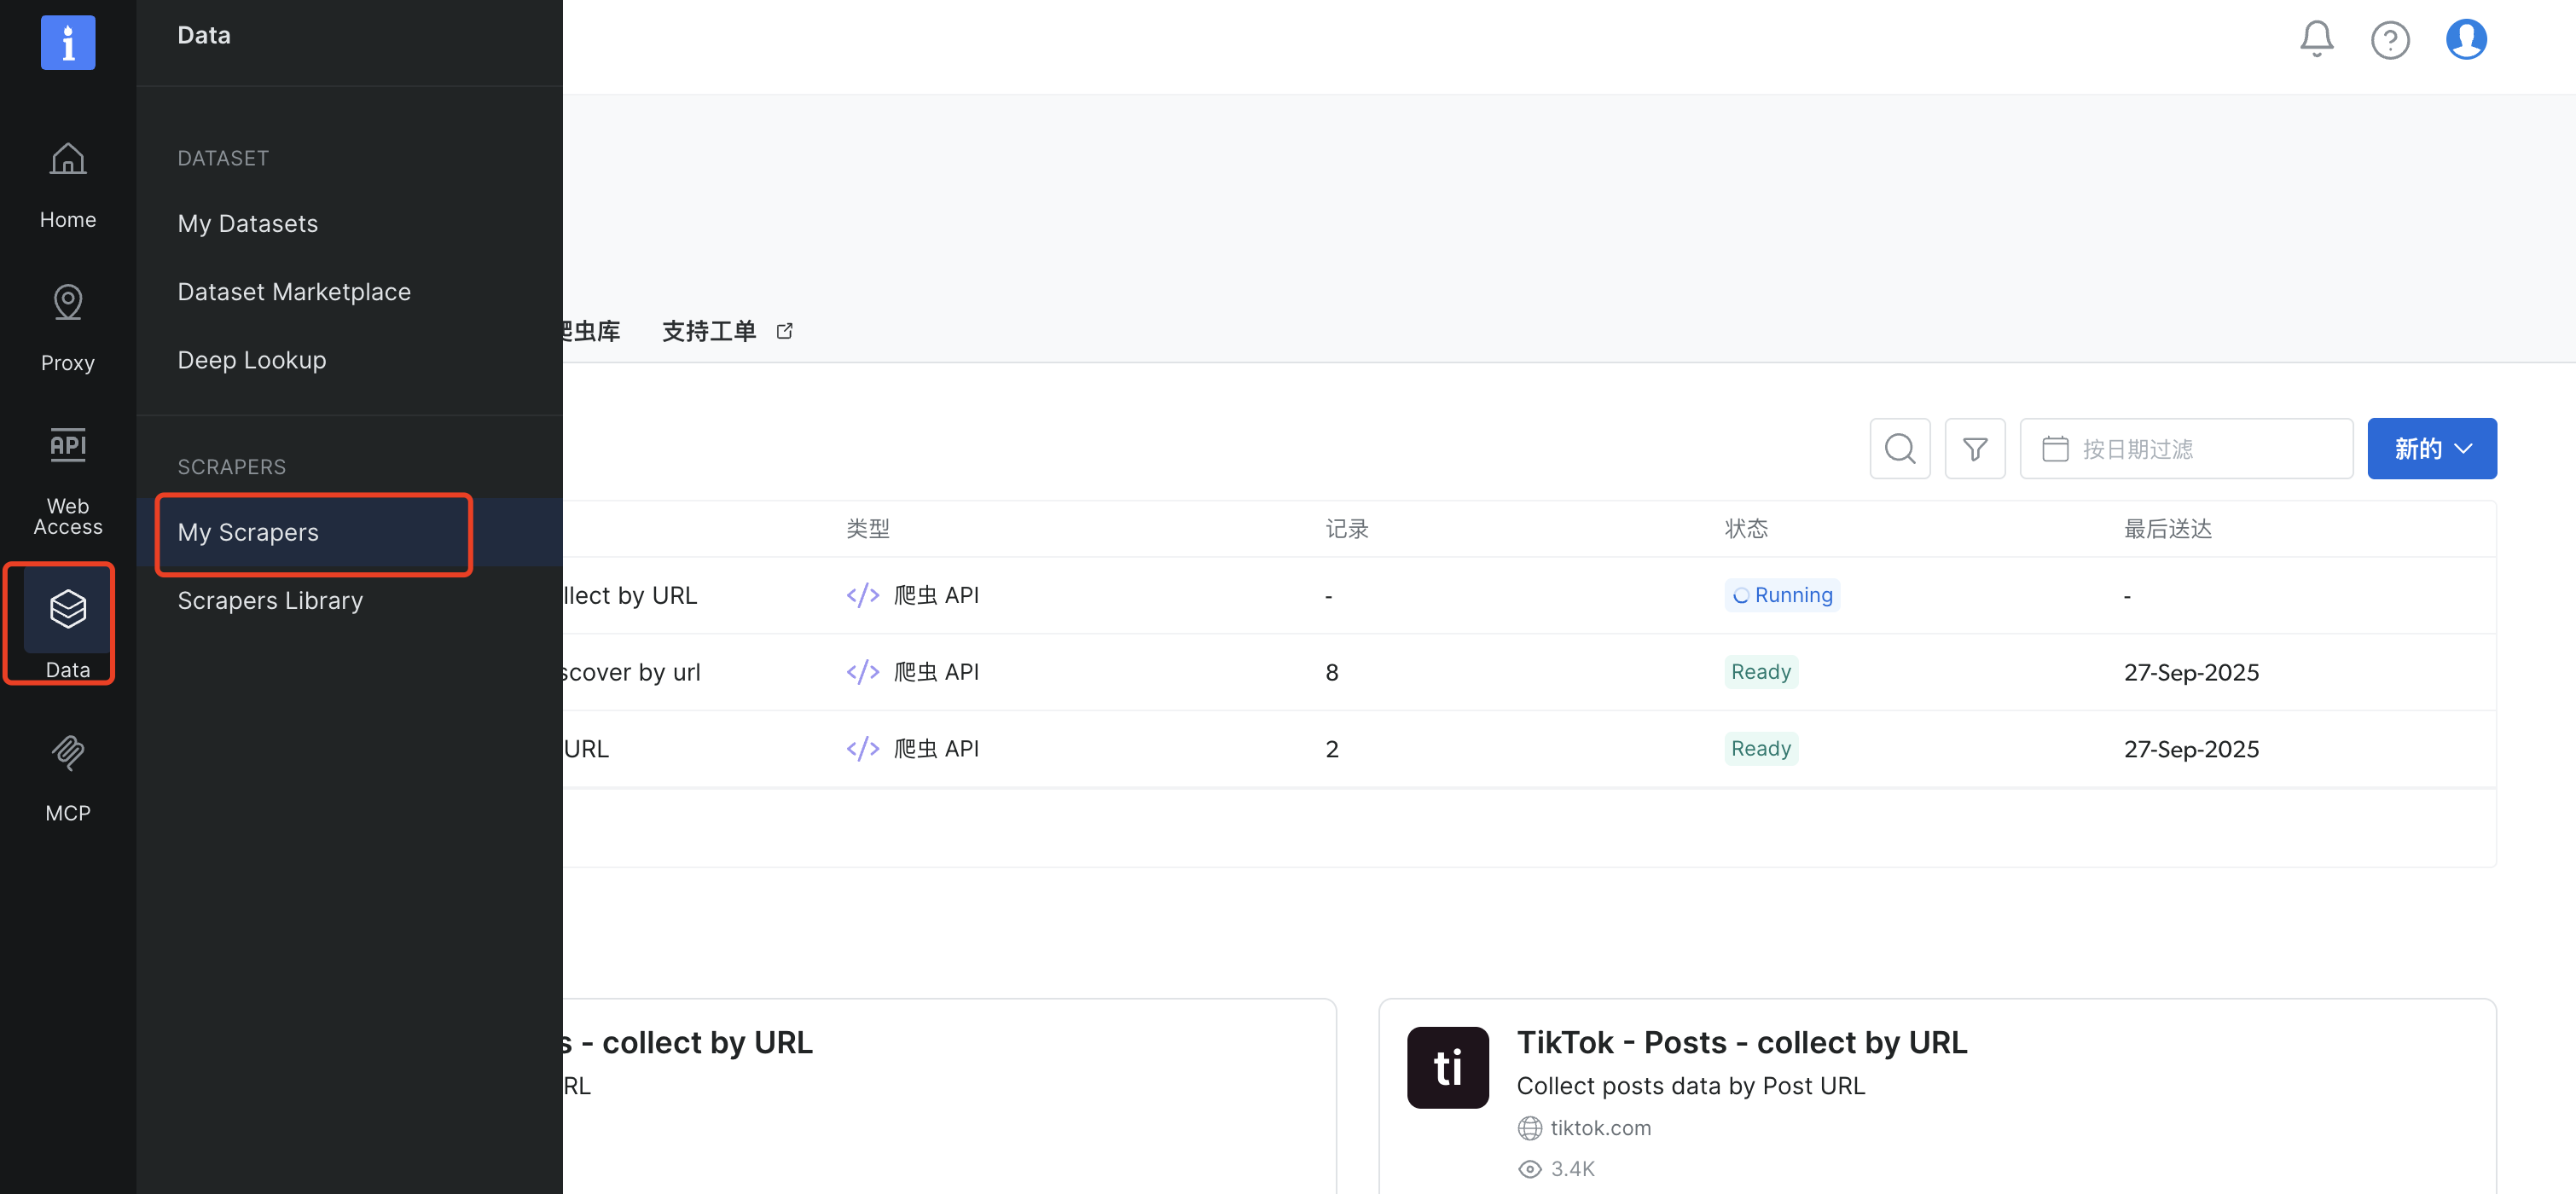Click the Running status row badge
Image resolution: width=2576 pixels, height=1194 pixels.
click(1782, 595)
